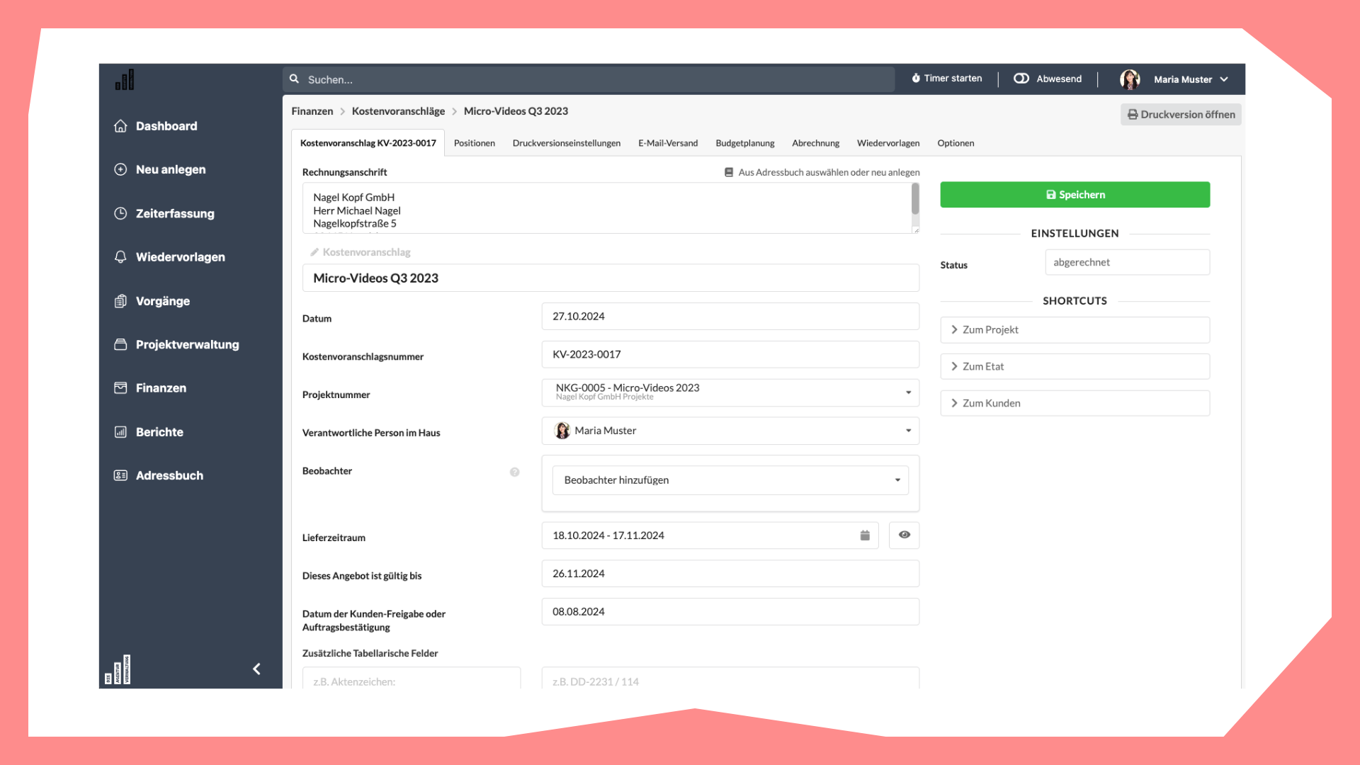
Task: Click the Rechnungsanschrift textarea scrollbar
Action: click(915, 199)
